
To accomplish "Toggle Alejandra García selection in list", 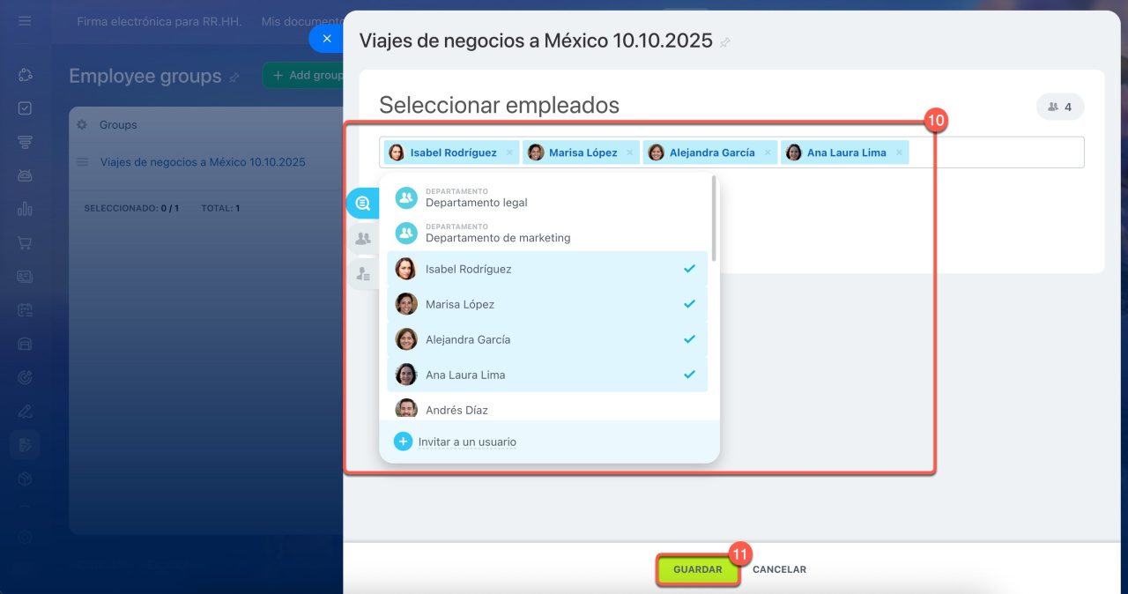I will pyautogui.click(x=546, y=339).
